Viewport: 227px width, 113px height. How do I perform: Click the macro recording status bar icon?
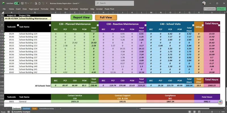click(x=9, y=112)
